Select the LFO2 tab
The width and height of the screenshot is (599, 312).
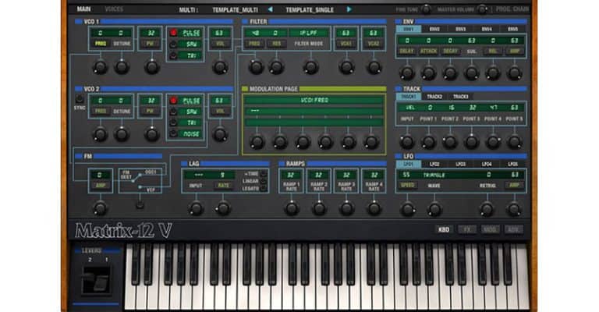pos(434,165)
